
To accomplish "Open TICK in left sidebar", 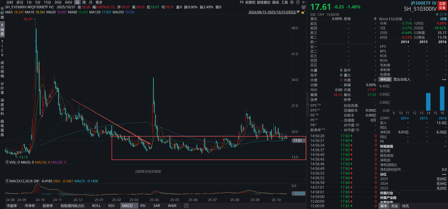I will click(x=2, y=48).
